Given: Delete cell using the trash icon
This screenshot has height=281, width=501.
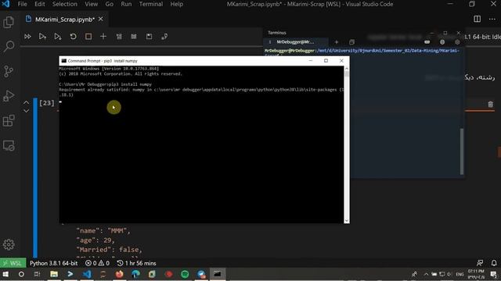Looking at the screenshot, I should click(491, 104).
